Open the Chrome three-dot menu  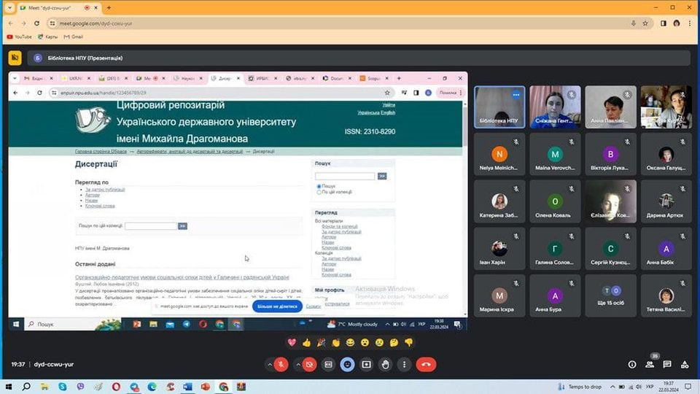click(x=689, y=23)
